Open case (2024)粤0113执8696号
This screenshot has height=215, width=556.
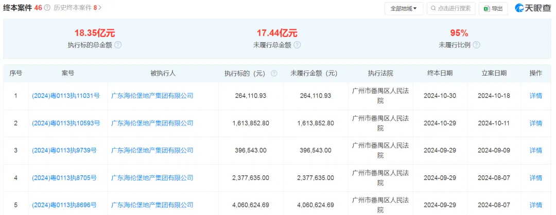[64, 205]
